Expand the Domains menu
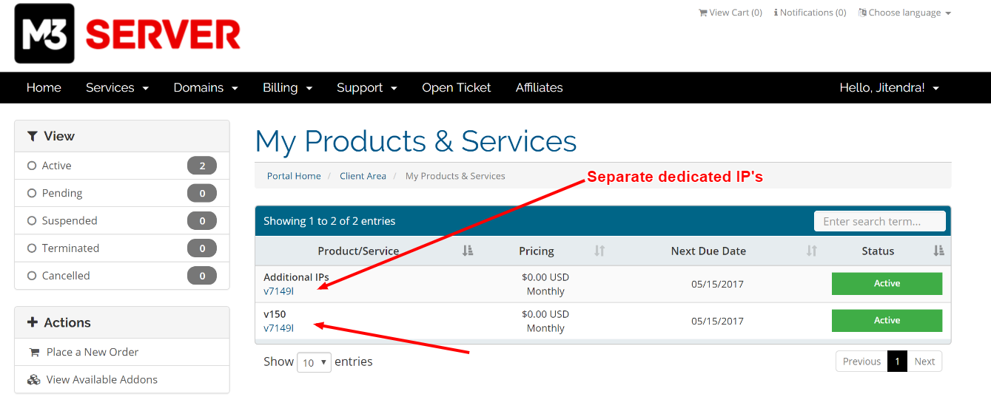 [x=206, y=87]
